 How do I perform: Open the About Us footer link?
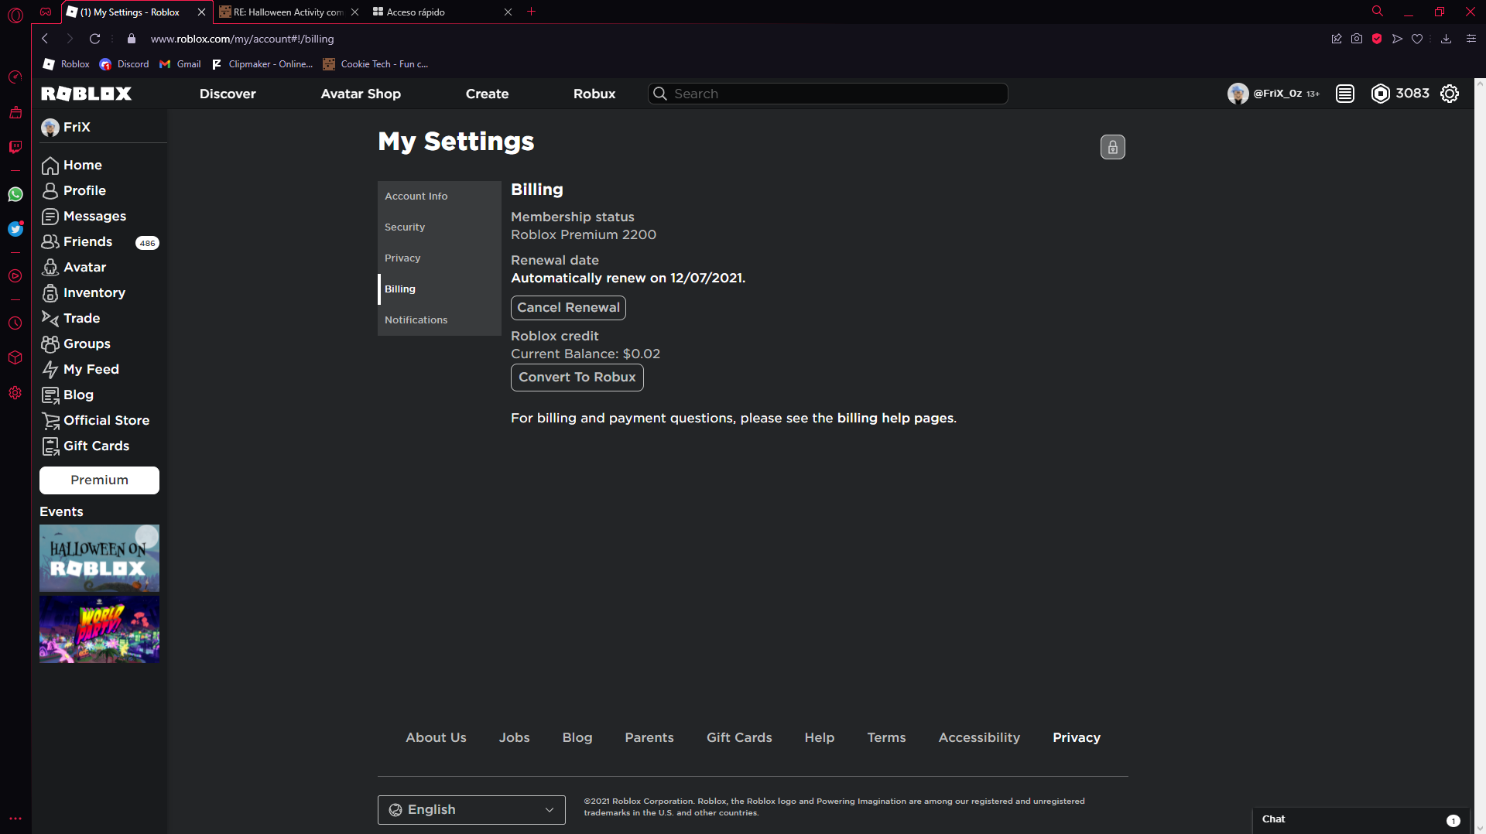(x=436, y=737)
